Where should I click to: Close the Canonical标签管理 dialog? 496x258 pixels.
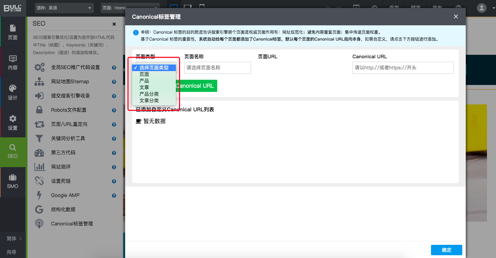(456, 17)
